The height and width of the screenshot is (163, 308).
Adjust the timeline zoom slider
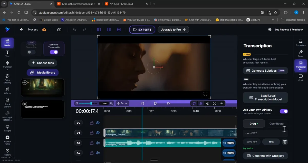pos(88,103)
